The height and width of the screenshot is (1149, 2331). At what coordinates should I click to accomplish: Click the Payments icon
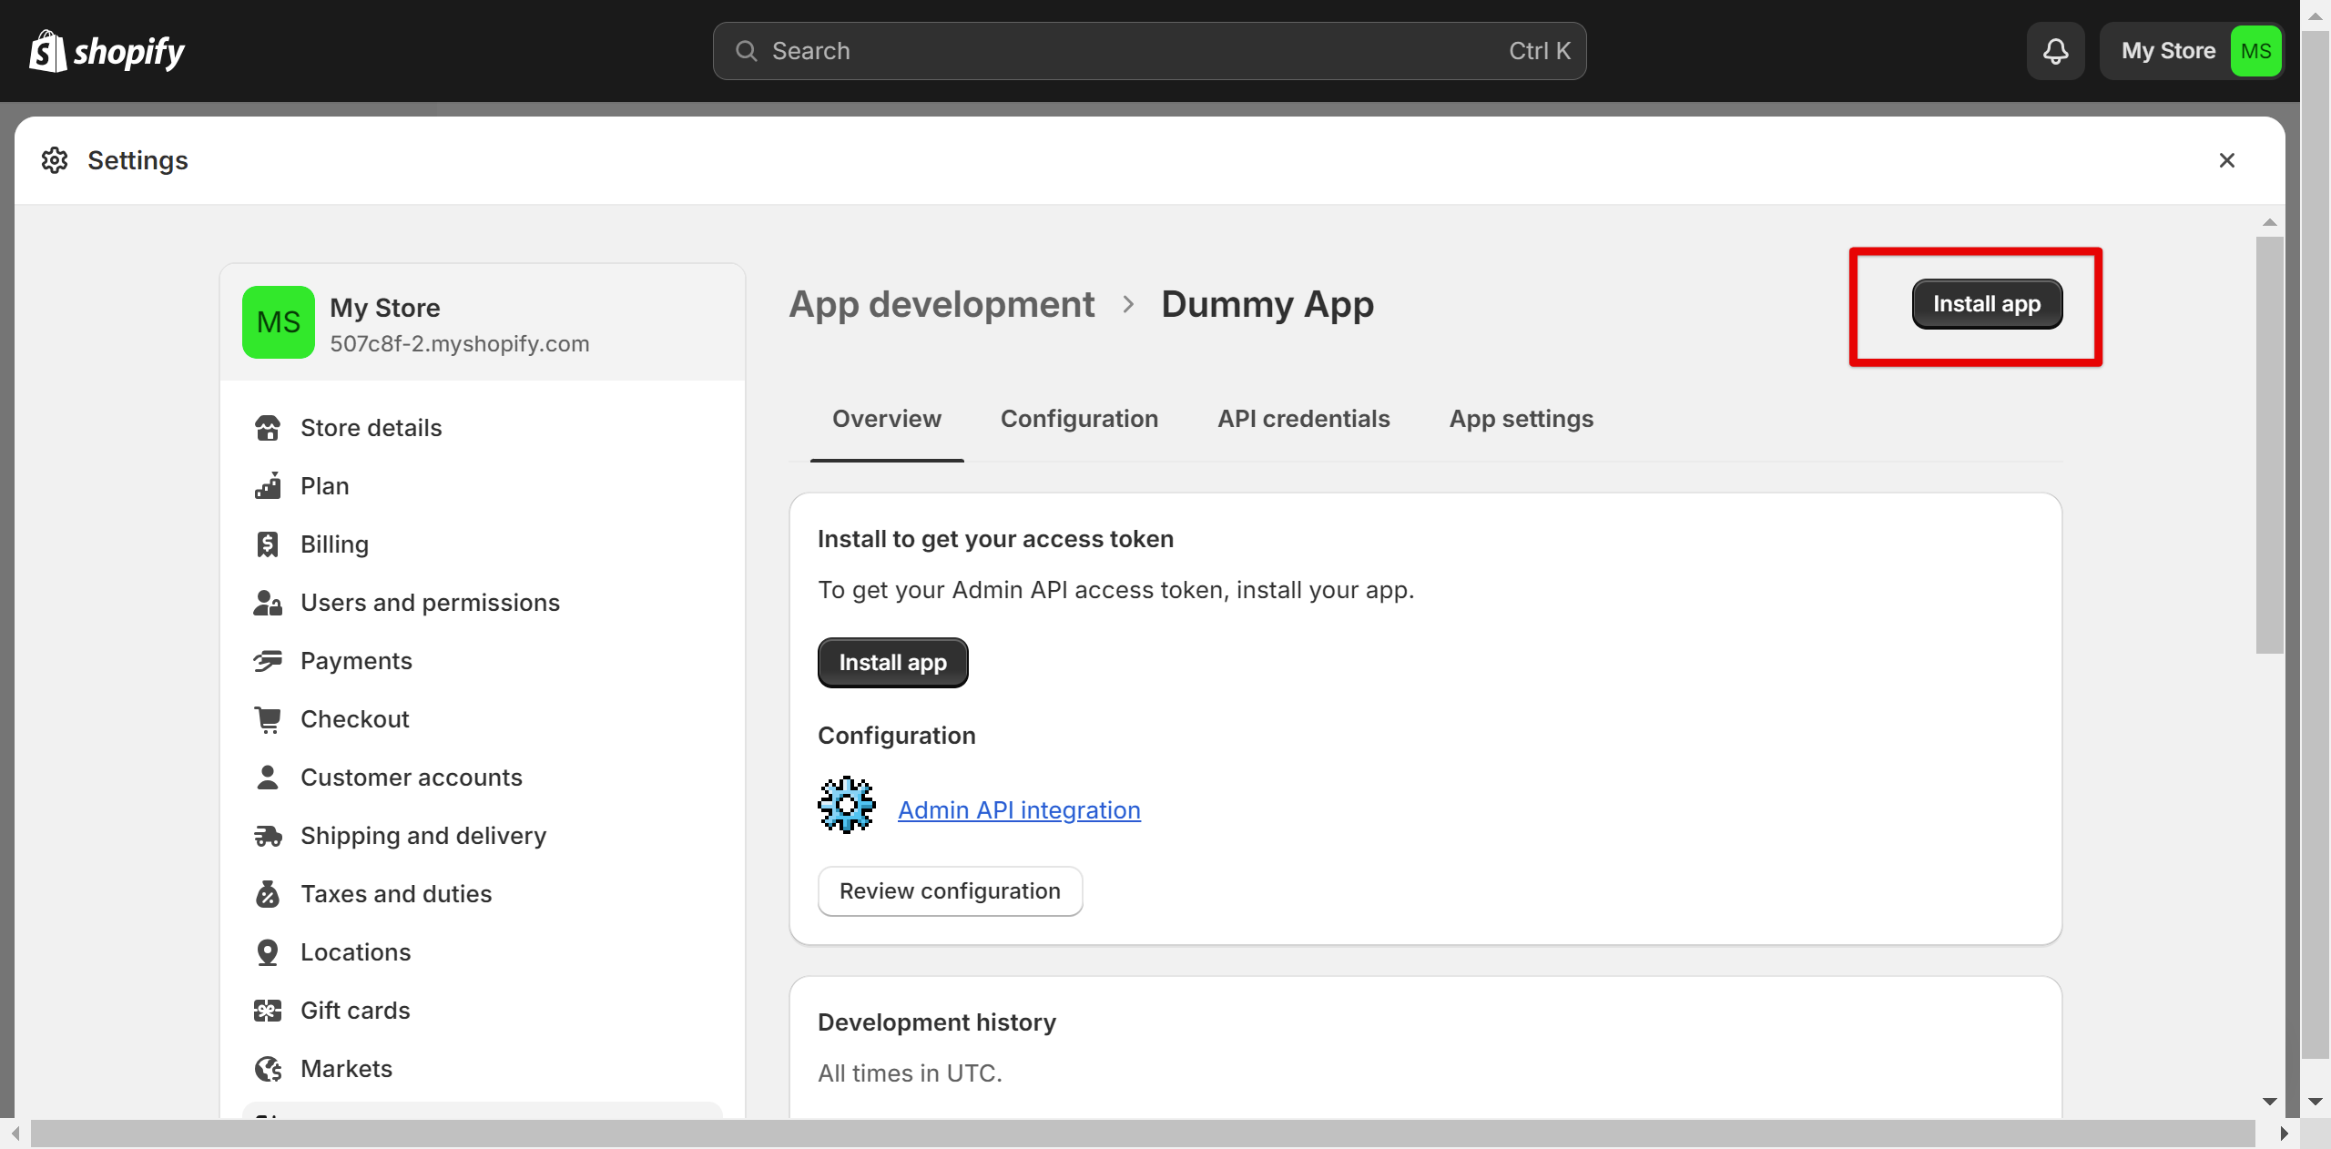point(268,661)
